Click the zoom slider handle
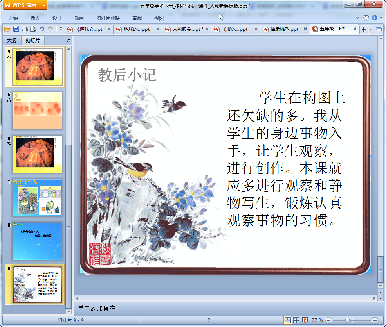 [347, 320]
